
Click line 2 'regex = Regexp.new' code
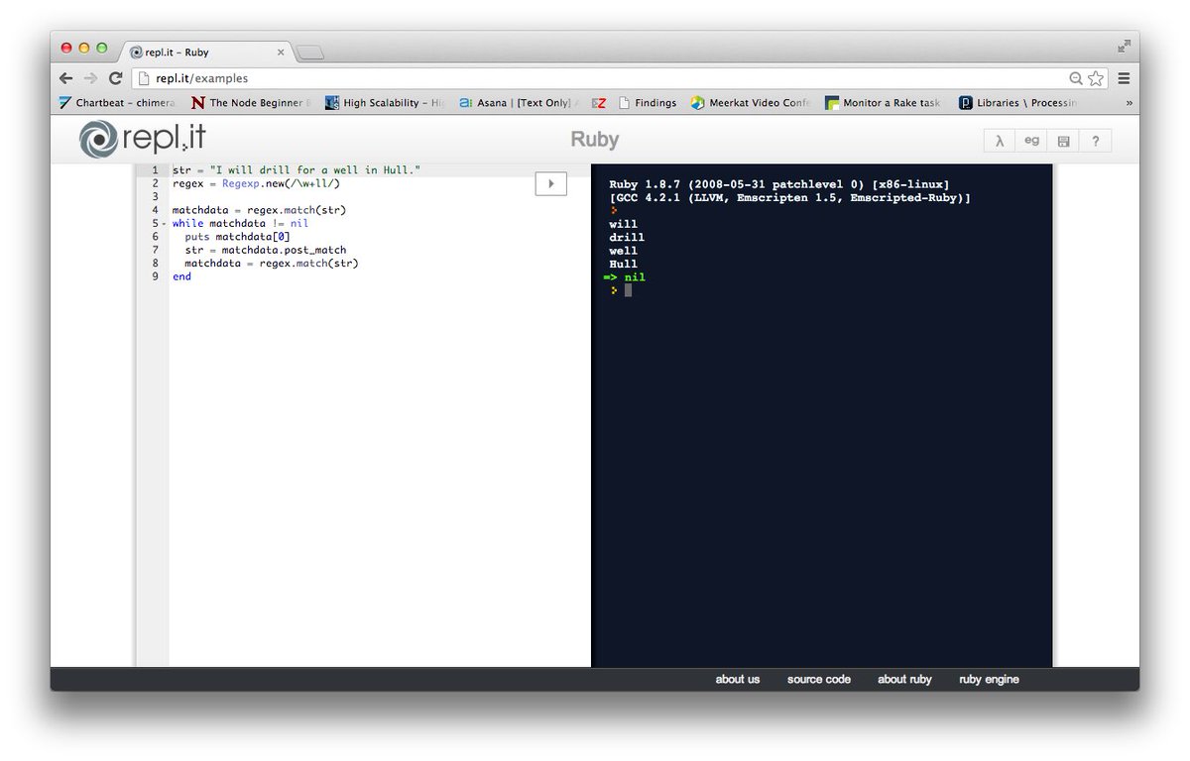[256, 183]
